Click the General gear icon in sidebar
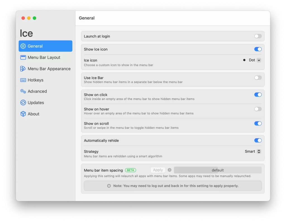Screen dimensions: 286x222 point(23,46)
